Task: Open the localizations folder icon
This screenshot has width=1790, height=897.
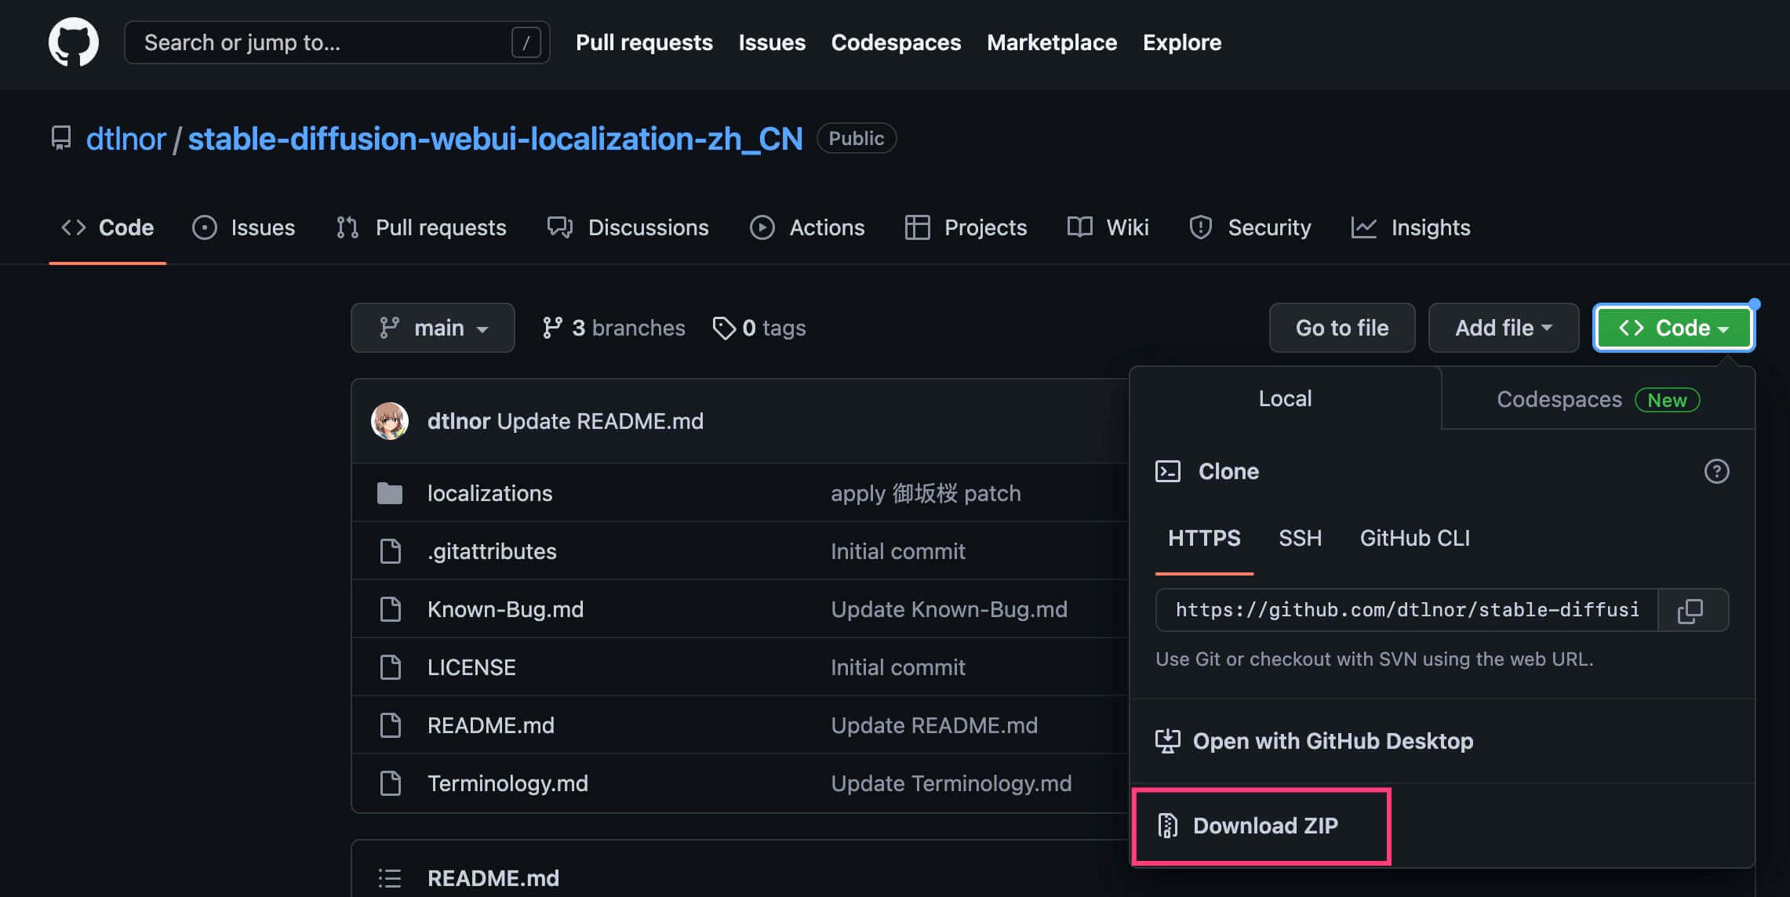Action: tap(390, 493)
